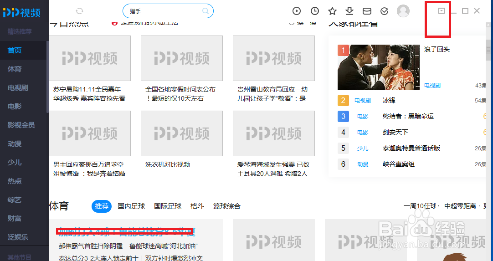
Task: Open watch history clock icon
Action: [315, 11]
